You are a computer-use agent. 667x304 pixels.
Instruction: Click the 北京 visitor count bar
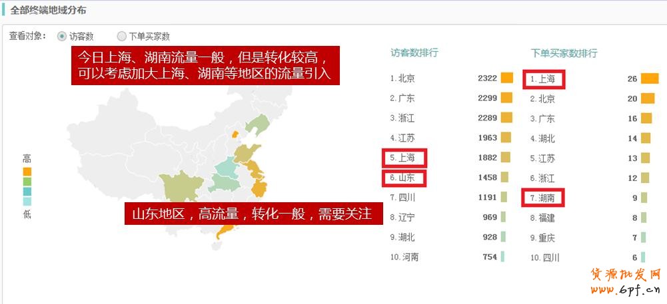click(x=506, y=78)
